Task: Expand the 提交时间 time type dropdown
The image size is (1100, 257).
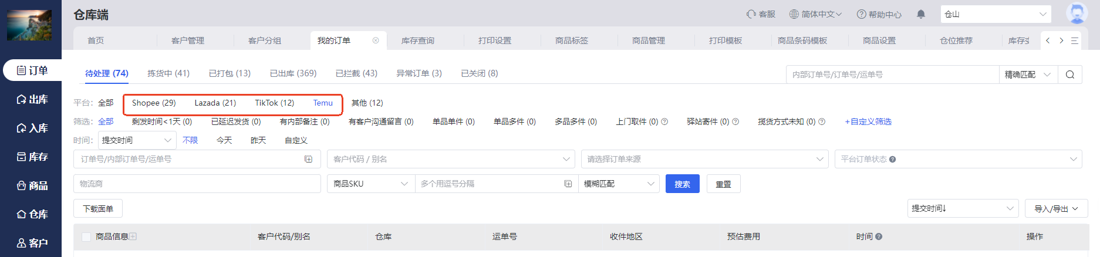Action: pyautogui.click(x=137, y=140)
